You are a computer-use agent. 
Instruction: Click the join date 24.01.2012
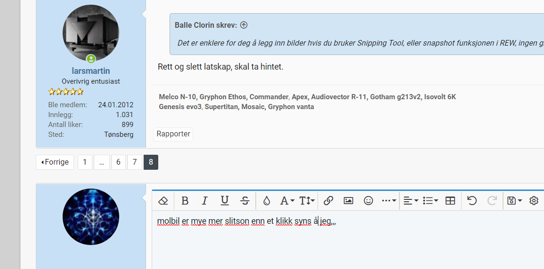point(115,105)
